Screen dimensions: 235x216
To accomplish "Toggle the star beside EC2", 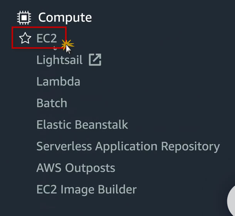I will click(25, 38).
